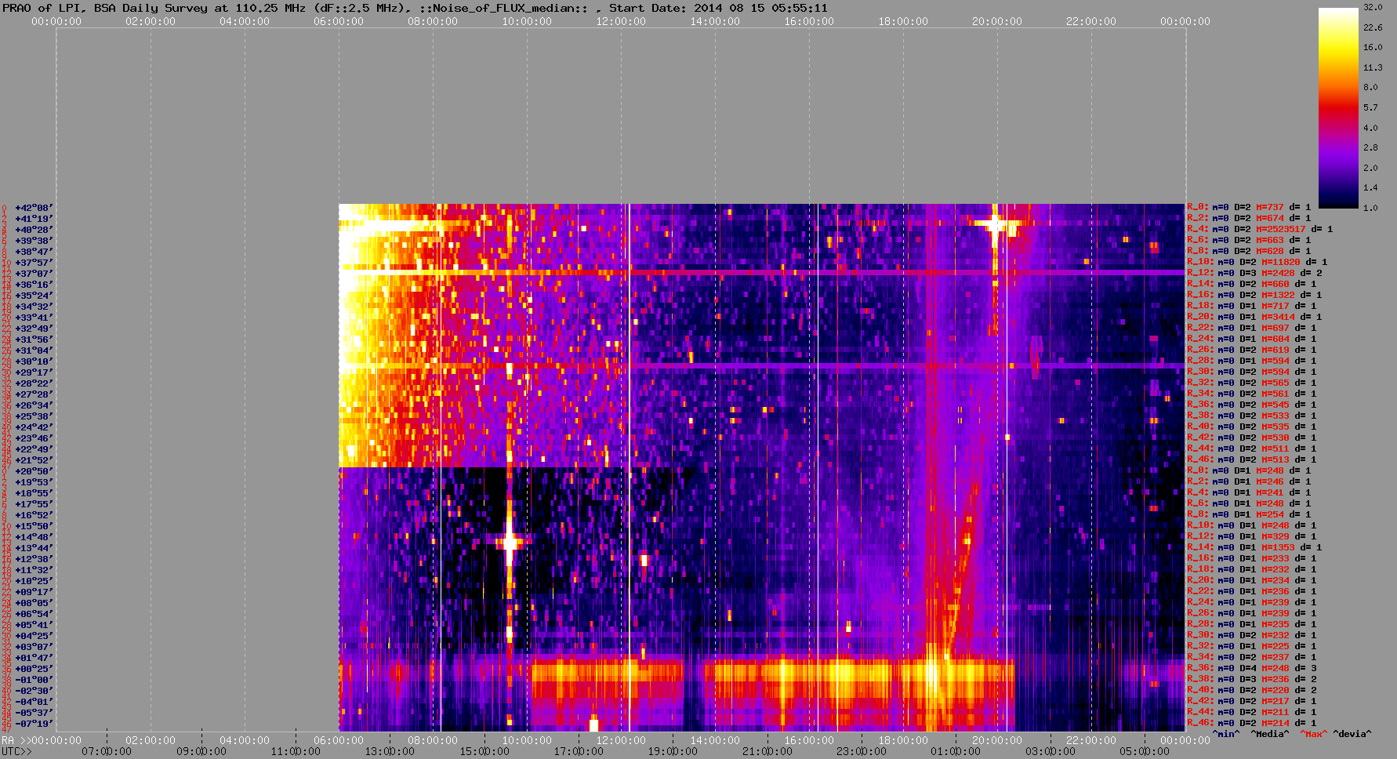This screenshot has height=759, width=1397.
Task: Click the +10°25' declination label
Action: tap(34, 581)
